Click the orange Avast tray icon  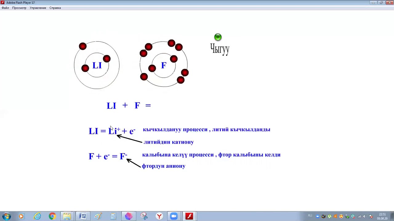pos(335,216)
